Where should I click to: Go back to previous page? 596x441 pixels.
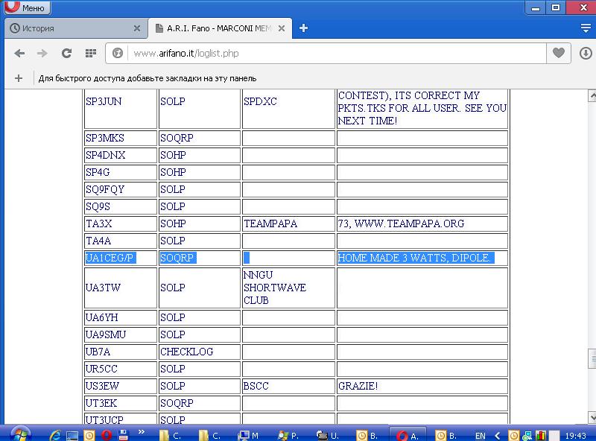[x=19, y=54]
